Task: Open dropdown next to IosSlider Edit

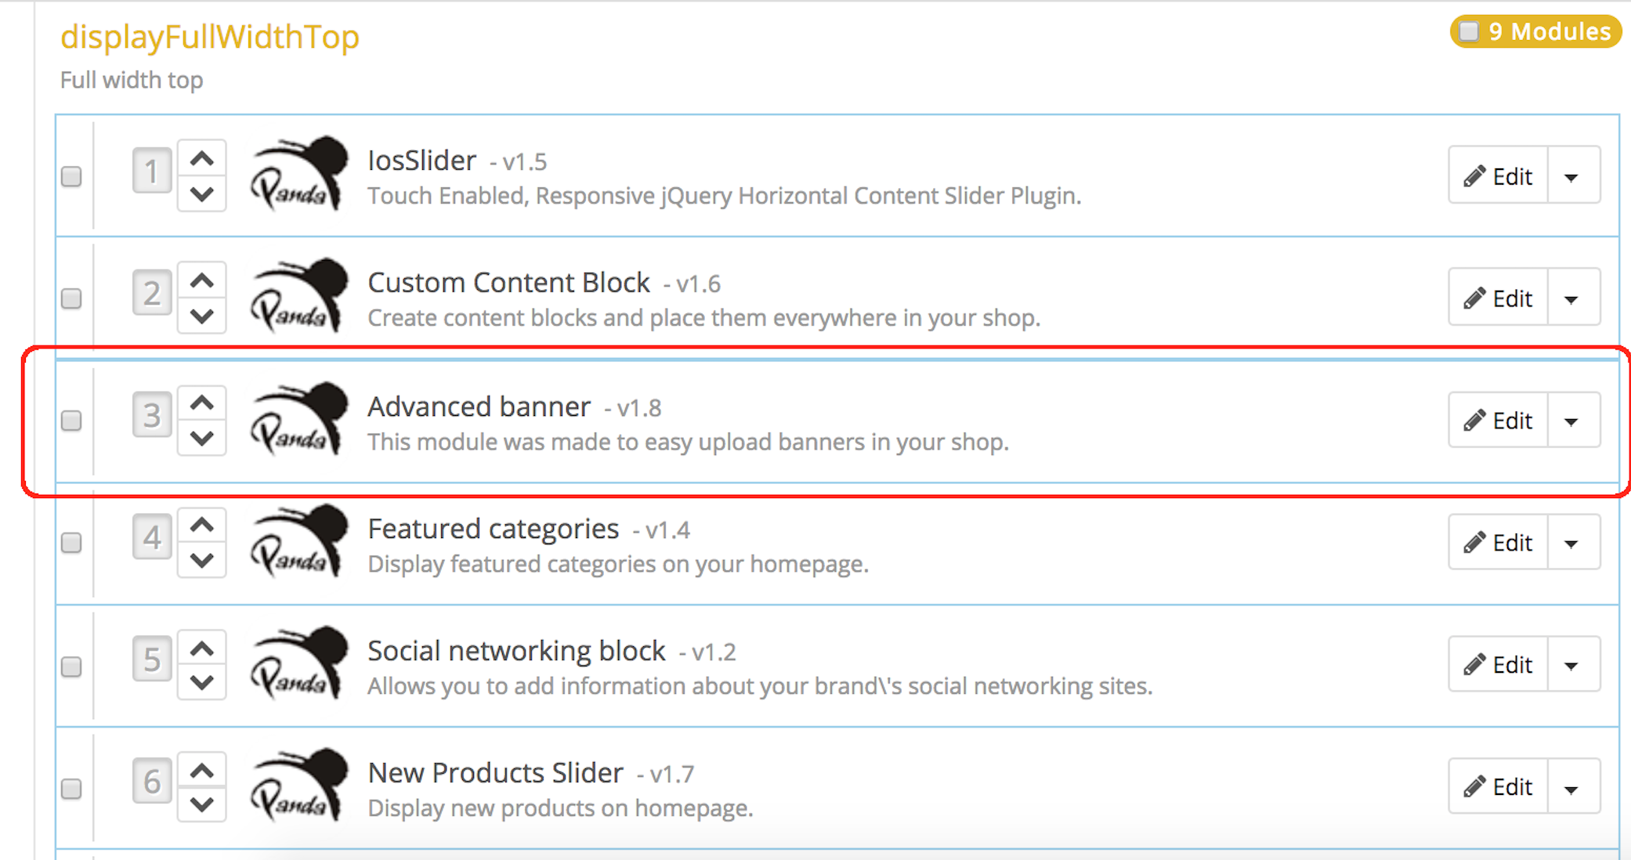Action: point(1571,177)
